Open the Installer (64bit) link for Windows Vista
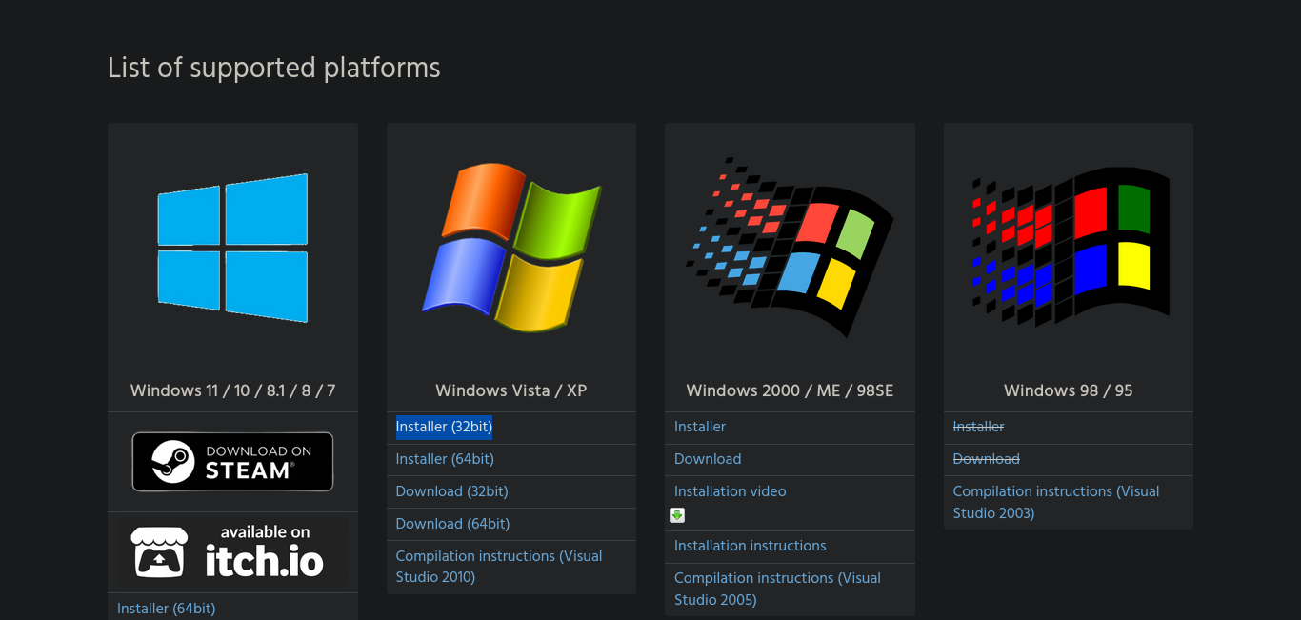This screenshot has height=620, width=1301. pyautogui.click(x=444, y=459)
